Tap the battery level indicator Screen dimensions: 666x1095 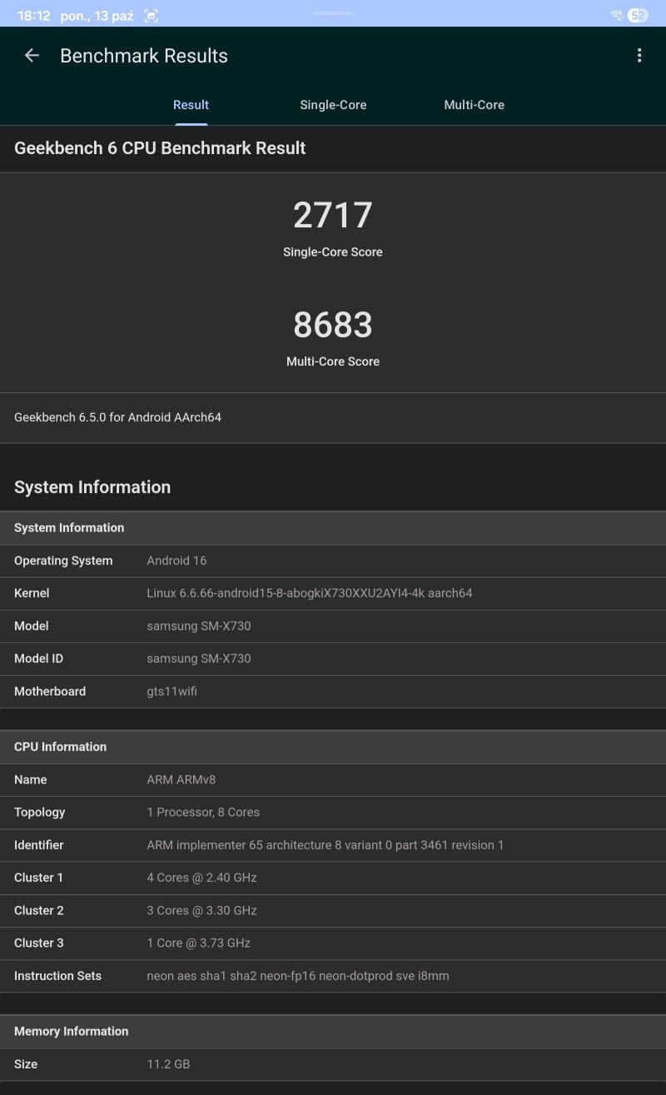tap(638, 16)
